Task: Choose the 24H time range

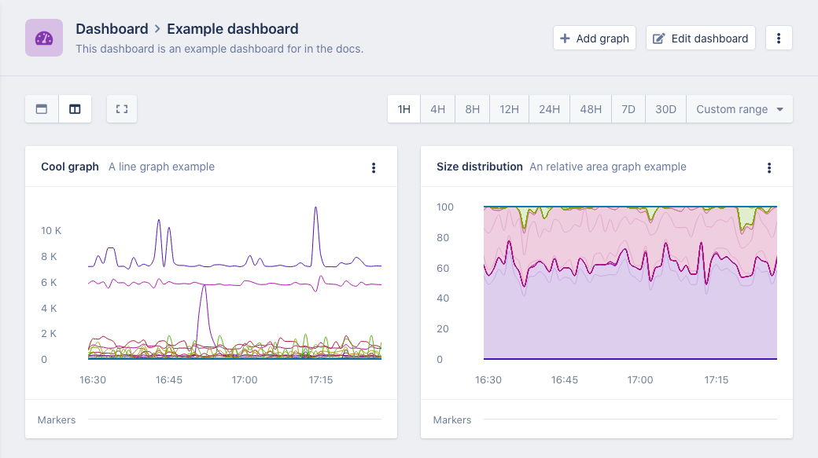Action: tap(549, 109)
